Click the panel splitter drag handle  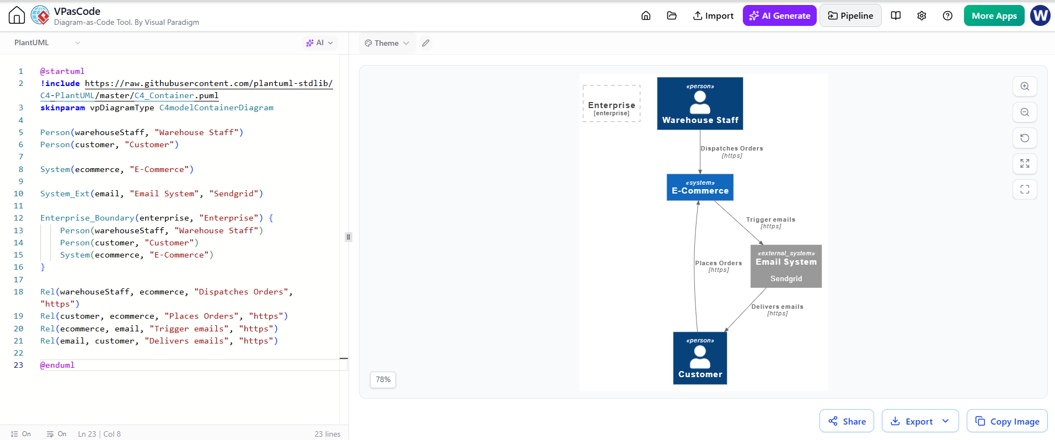(x=349, y=237)
